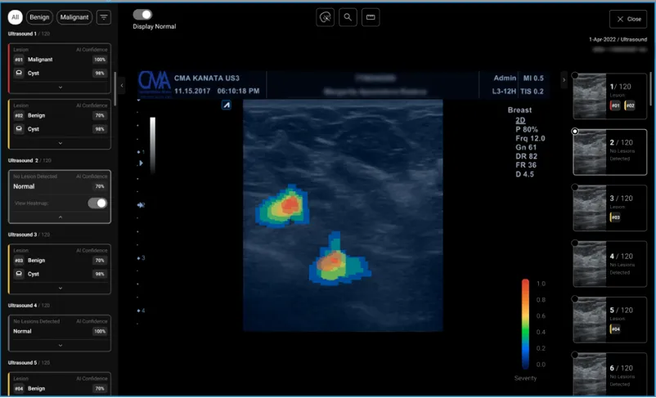This screenshot has width=656, height=398.
Task: Expand the right thumbnail panel arrow
Action: 564,79
